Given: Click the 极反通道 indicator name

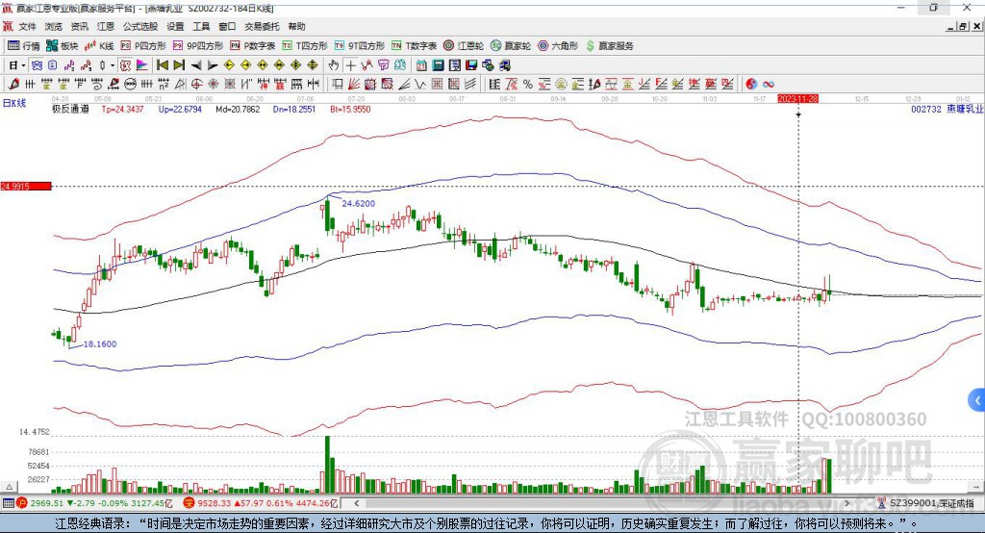Looking at the screenshot, I should point(70,109).
